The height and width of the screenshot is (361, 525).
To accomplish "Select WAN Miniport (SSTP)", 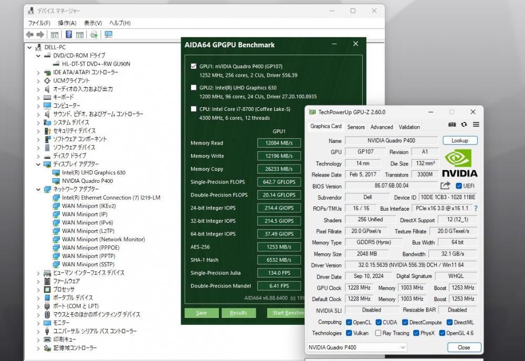I will click(88, 264).
